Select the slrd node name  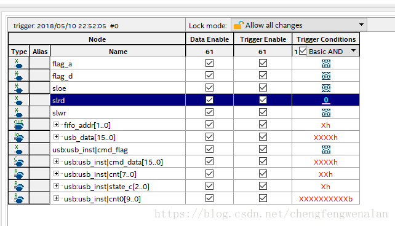click(58, 100)
